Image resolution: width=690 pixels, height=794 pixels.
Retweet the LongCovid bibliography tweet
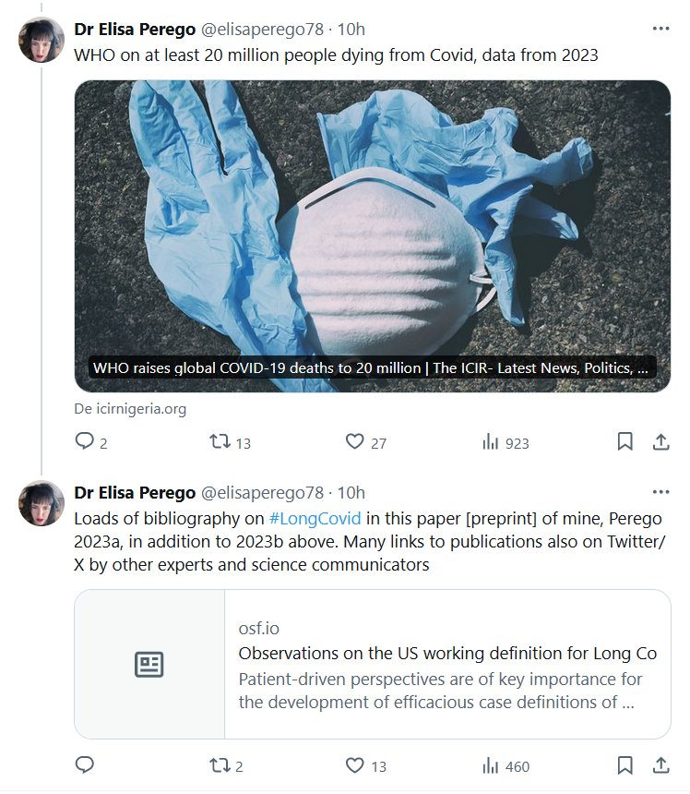click(220, 765)
